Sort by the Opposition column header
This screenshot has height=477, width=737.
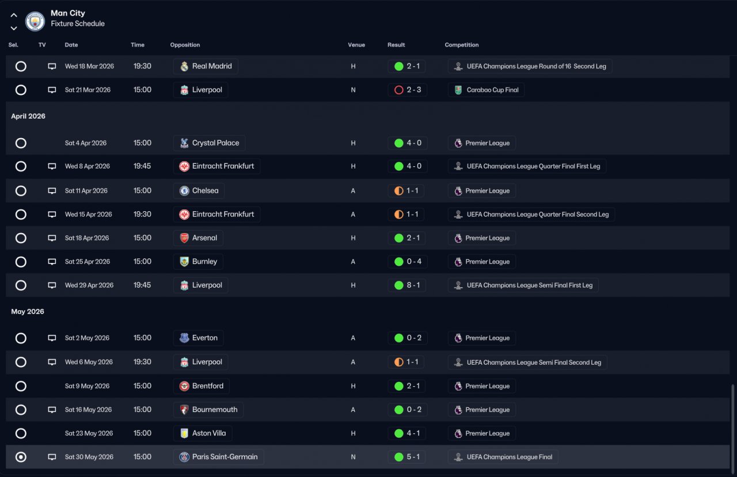pos(185,45)
